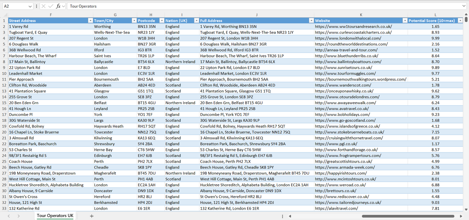Switch to the Tour Operators UK sheet tab
The height and width of the screenshot is (220, 469).
[55, 216]
